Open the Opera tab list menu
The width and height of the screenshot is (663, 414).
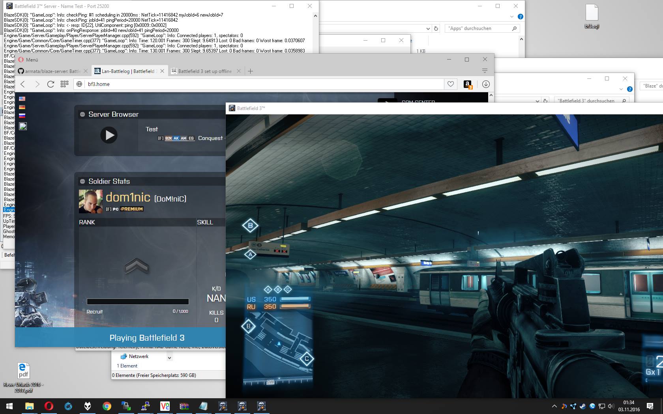point(485,71)
